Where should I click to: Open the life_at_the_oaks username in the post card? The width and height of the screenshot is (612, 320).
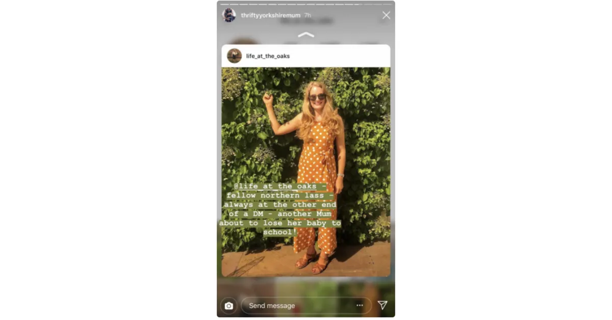click(268, 56)
